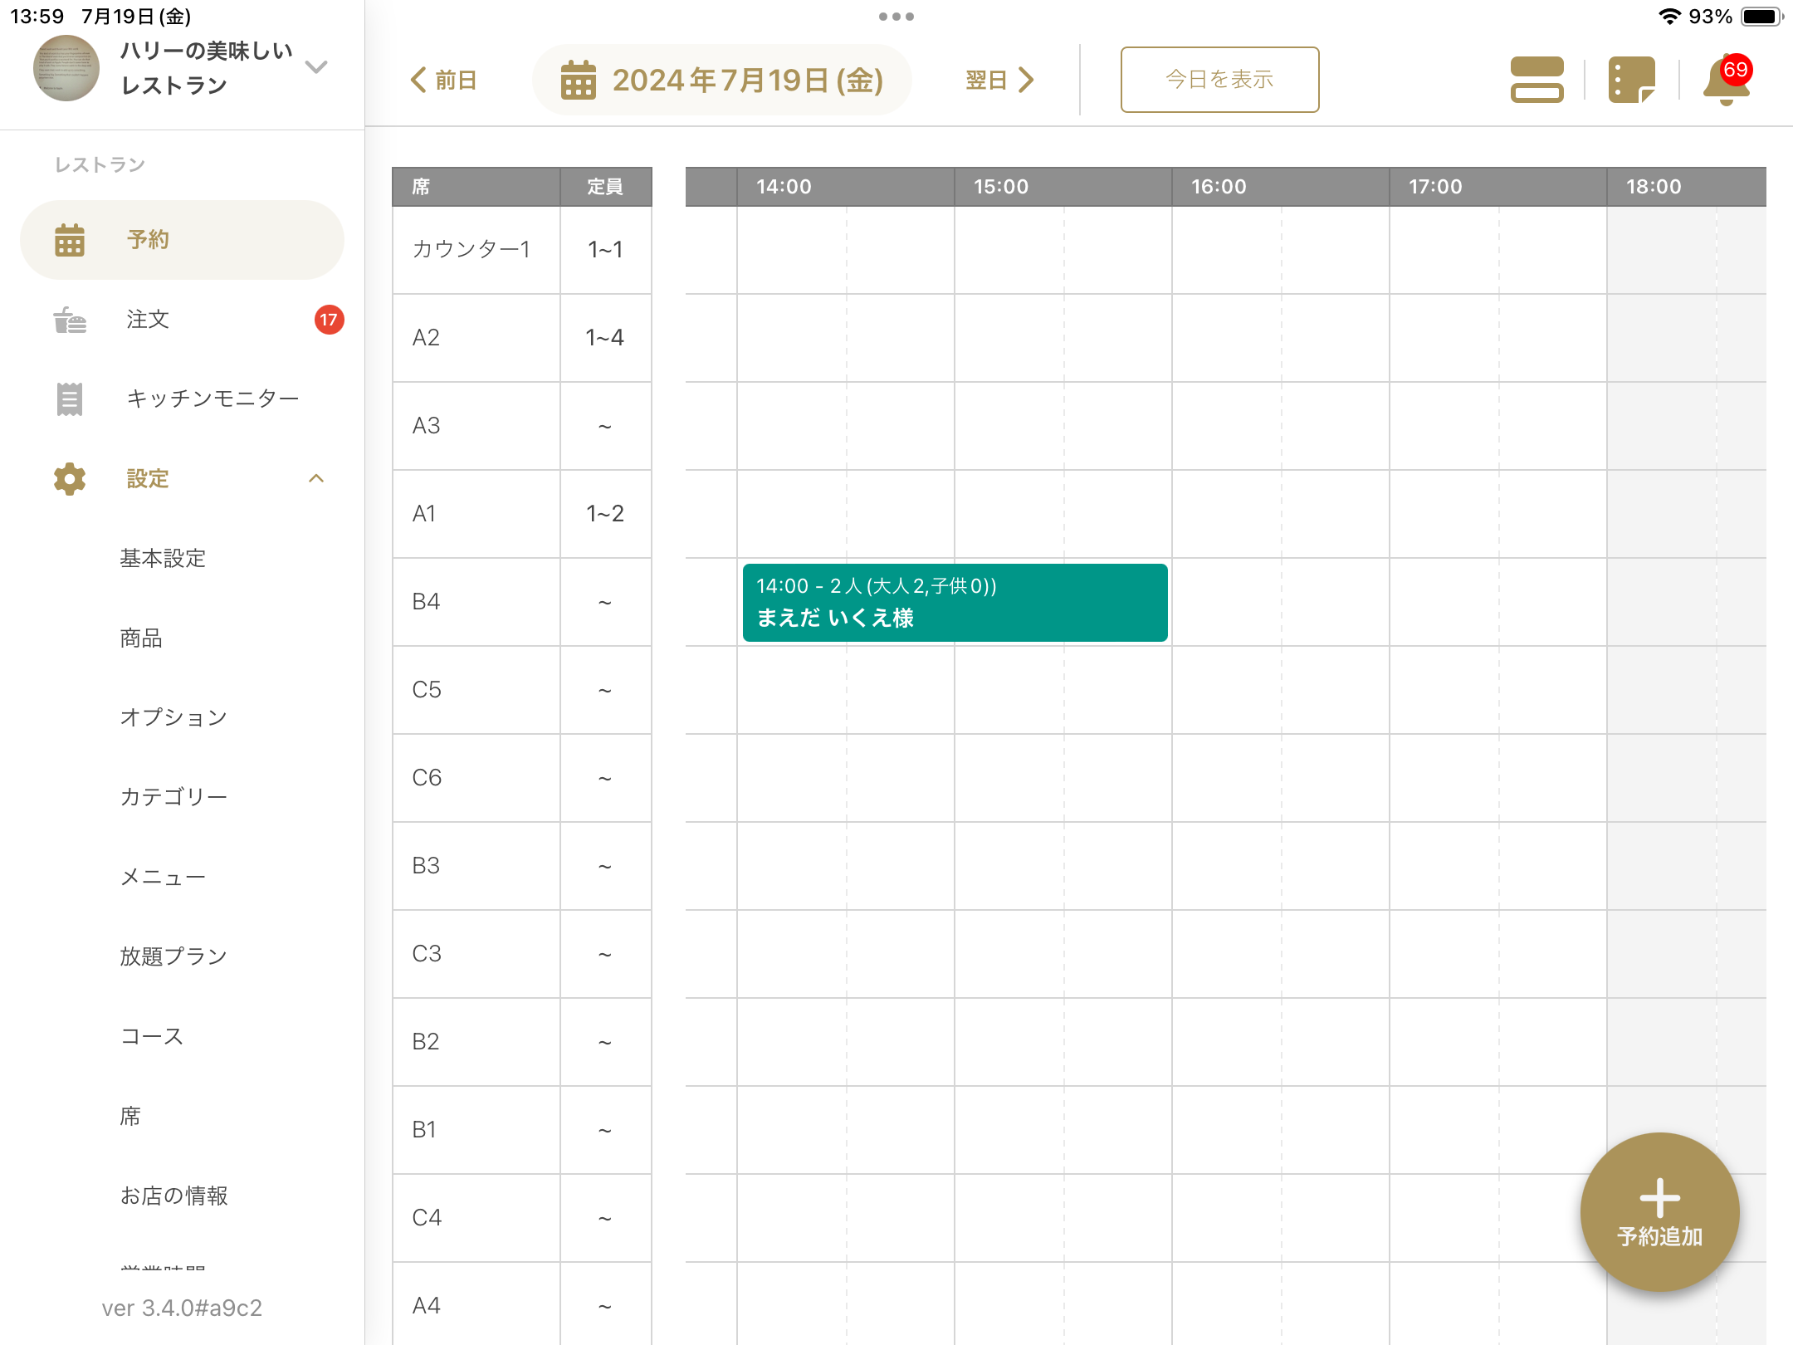Go to previous day with 前日
The height and width of the screenshot is (1345, 1793).
444,80
